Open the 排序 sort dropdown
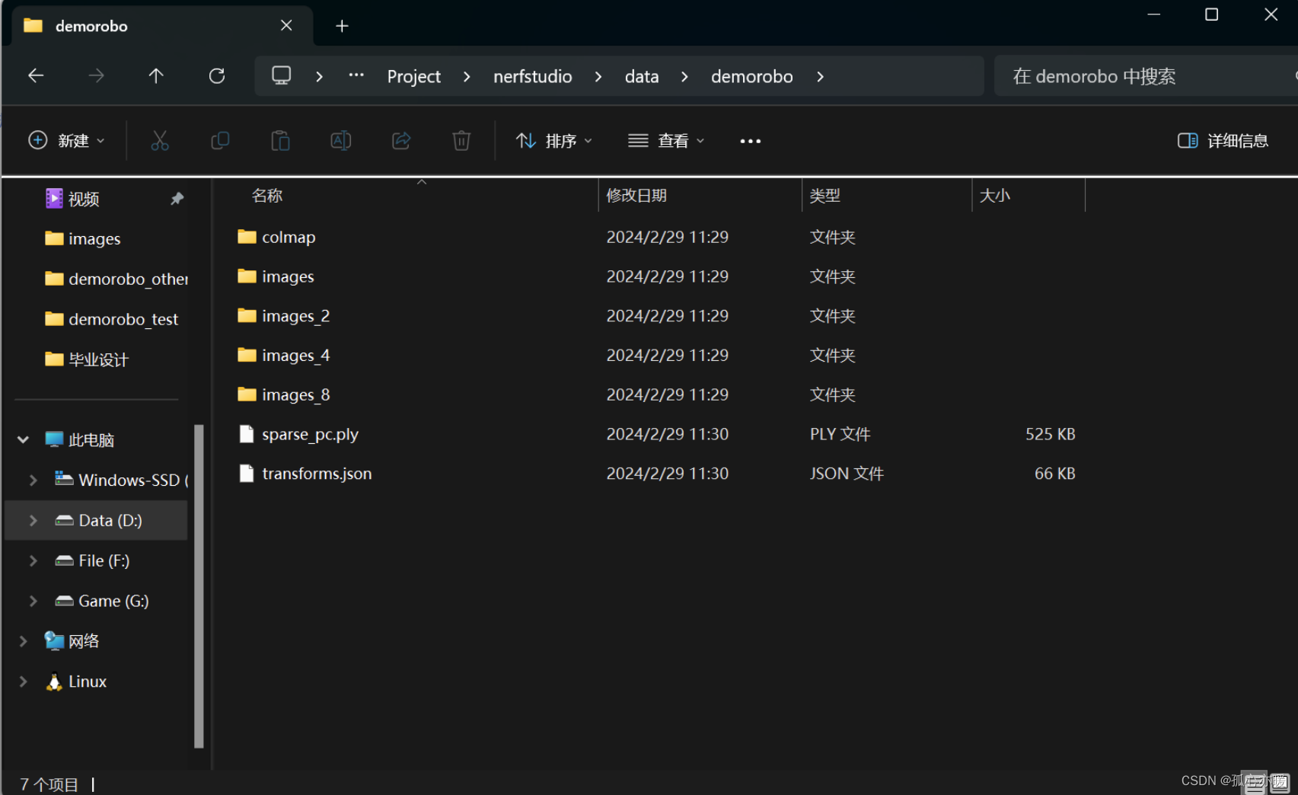 coord(554,141)
